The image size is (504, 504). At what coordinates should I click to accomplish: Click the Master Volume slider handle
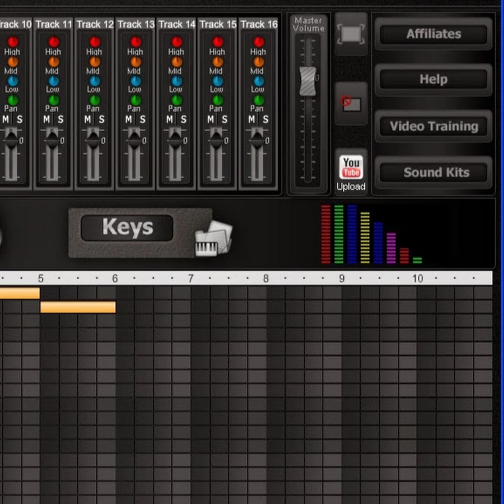308,81
